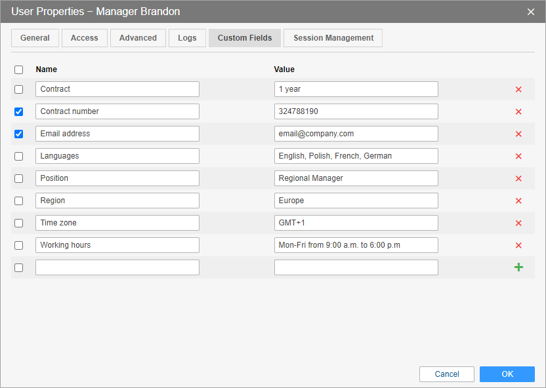Uncheck the Contract number checkbox
Image resolution: width=546 pixels, height=388 pixels.
[18, 111]
